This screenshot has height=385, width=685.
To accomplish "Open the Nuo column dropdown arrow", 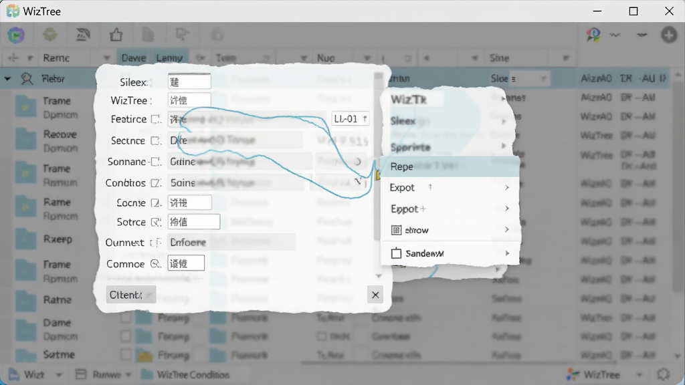I will [x=367, y=58].
